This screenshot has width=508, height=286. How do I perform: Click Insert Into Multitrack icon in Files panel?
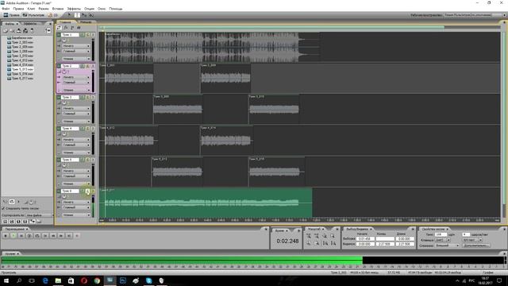[19, 30]
